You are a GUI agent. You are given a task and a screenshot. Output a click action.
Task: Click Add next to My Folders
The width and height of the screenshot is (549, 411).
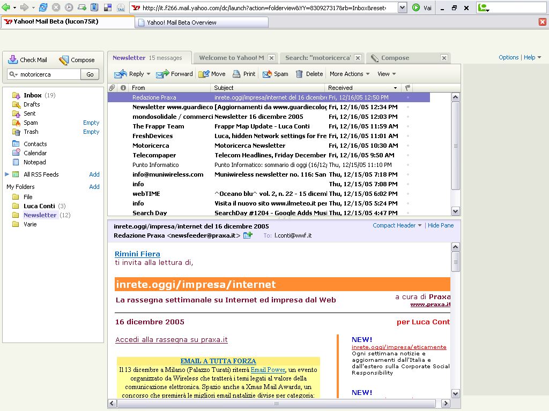[94, 187]
